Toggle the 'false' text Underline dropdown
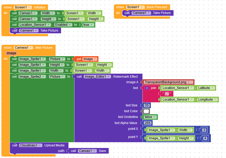Viewport: 226px width, 158px height. point(150,117)
